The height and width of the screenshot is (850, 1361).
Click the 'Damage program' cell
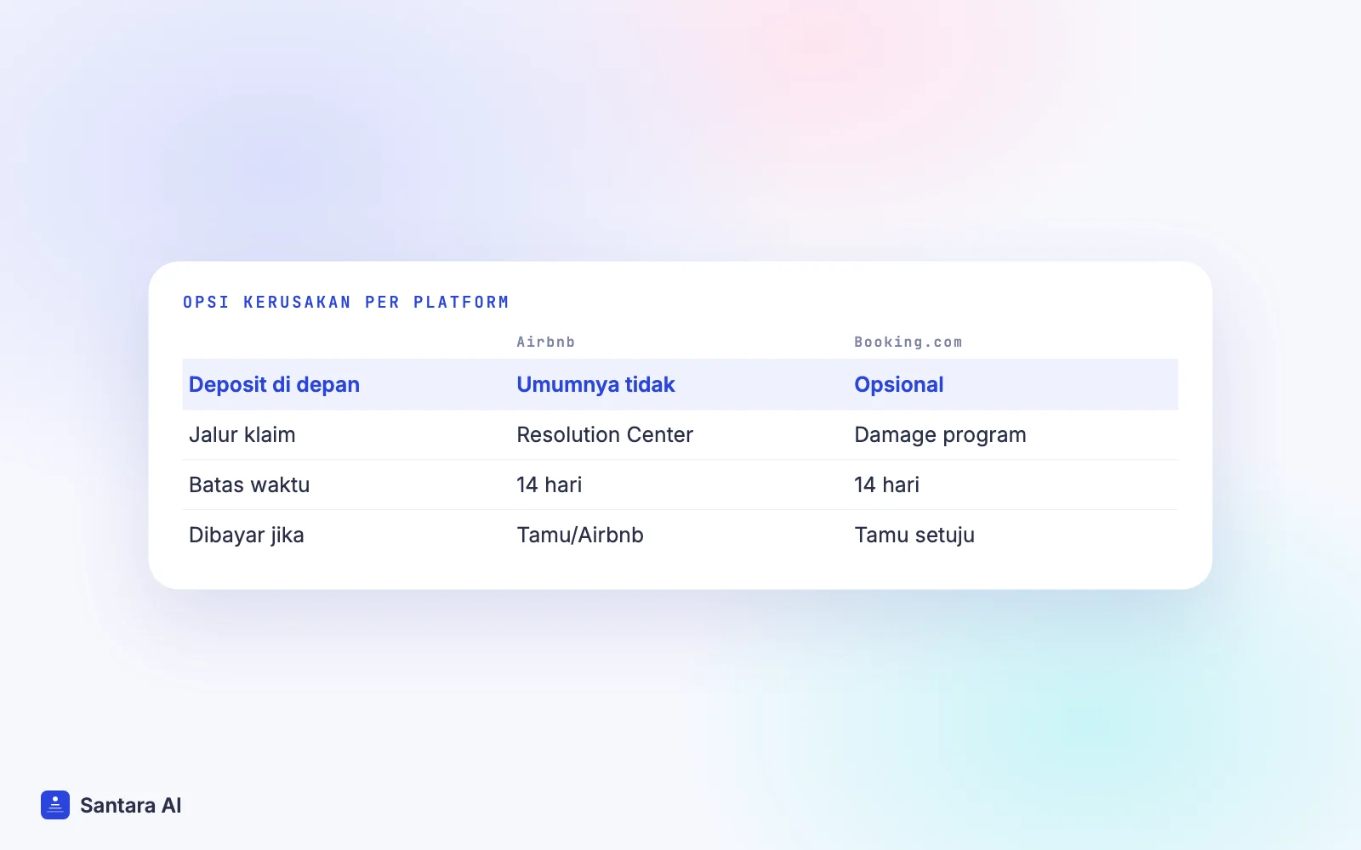point(940,435)
